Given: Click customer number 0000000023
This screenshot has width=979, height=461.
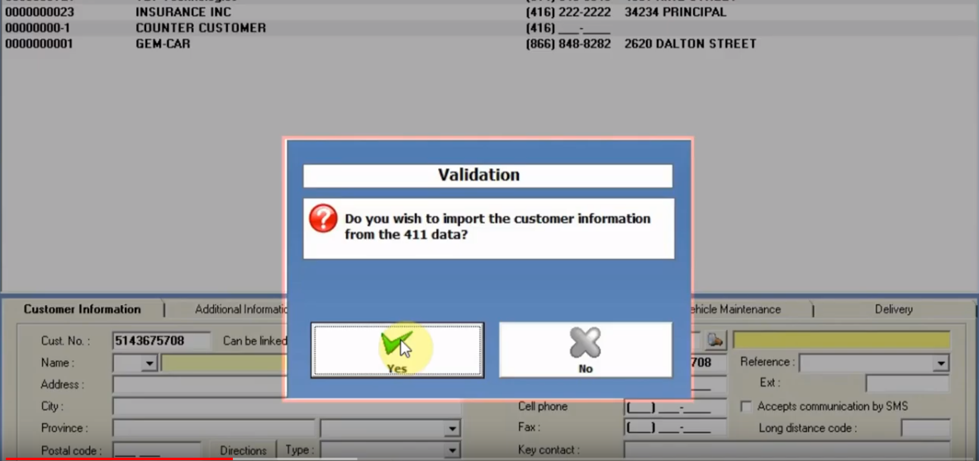Looking at the screenshot, I should click(40, 12).
